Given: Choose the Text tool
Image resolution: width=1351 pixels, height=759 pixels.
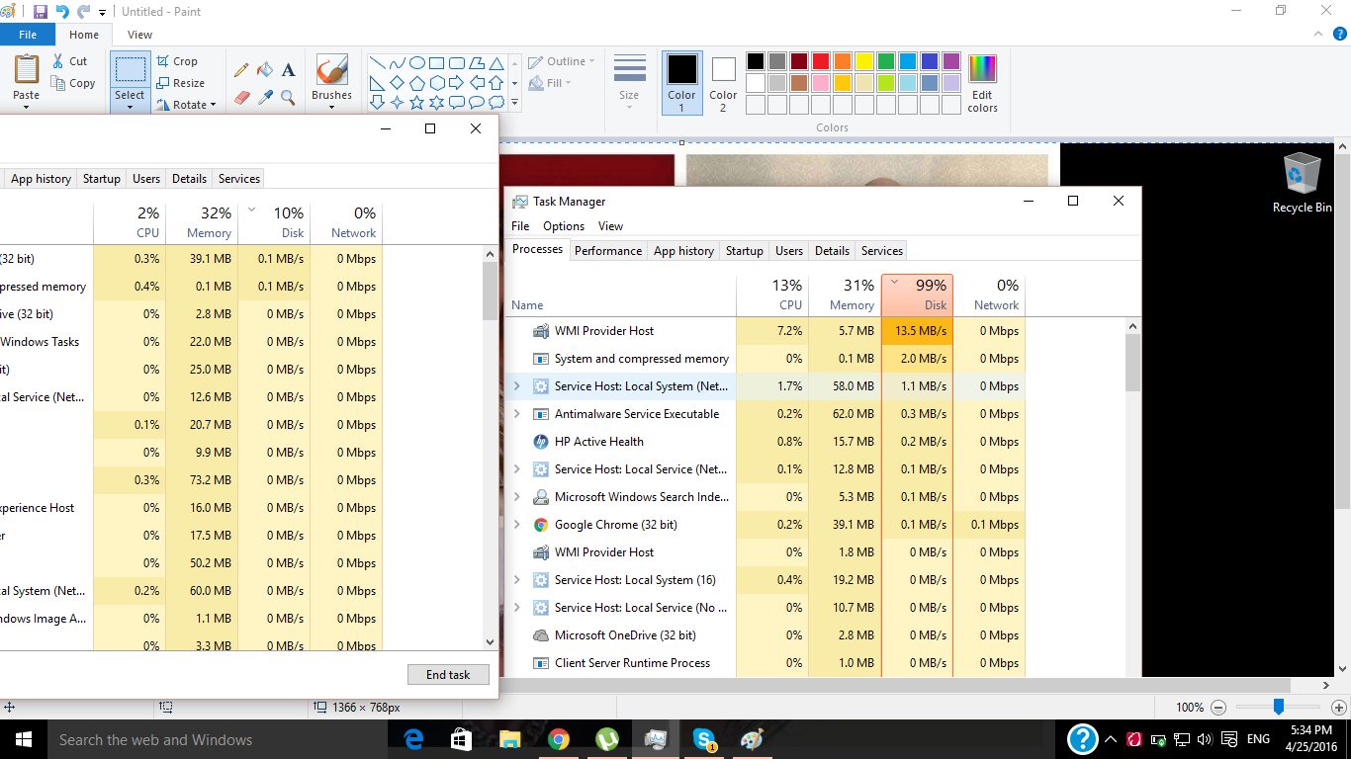Looking at the screenshot, I should [289, 70].
